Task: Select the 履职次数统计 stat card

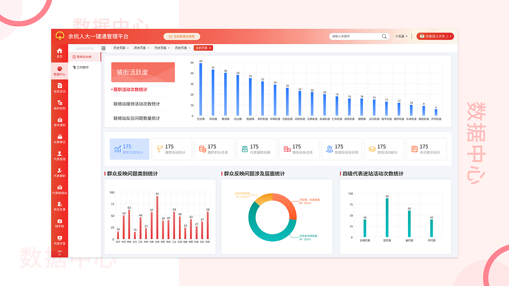Action: (x=130, y=149)
